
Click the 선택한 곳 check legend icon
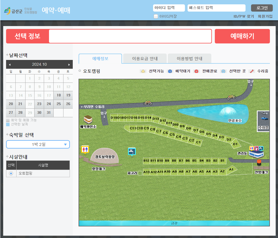pos(224,71)
